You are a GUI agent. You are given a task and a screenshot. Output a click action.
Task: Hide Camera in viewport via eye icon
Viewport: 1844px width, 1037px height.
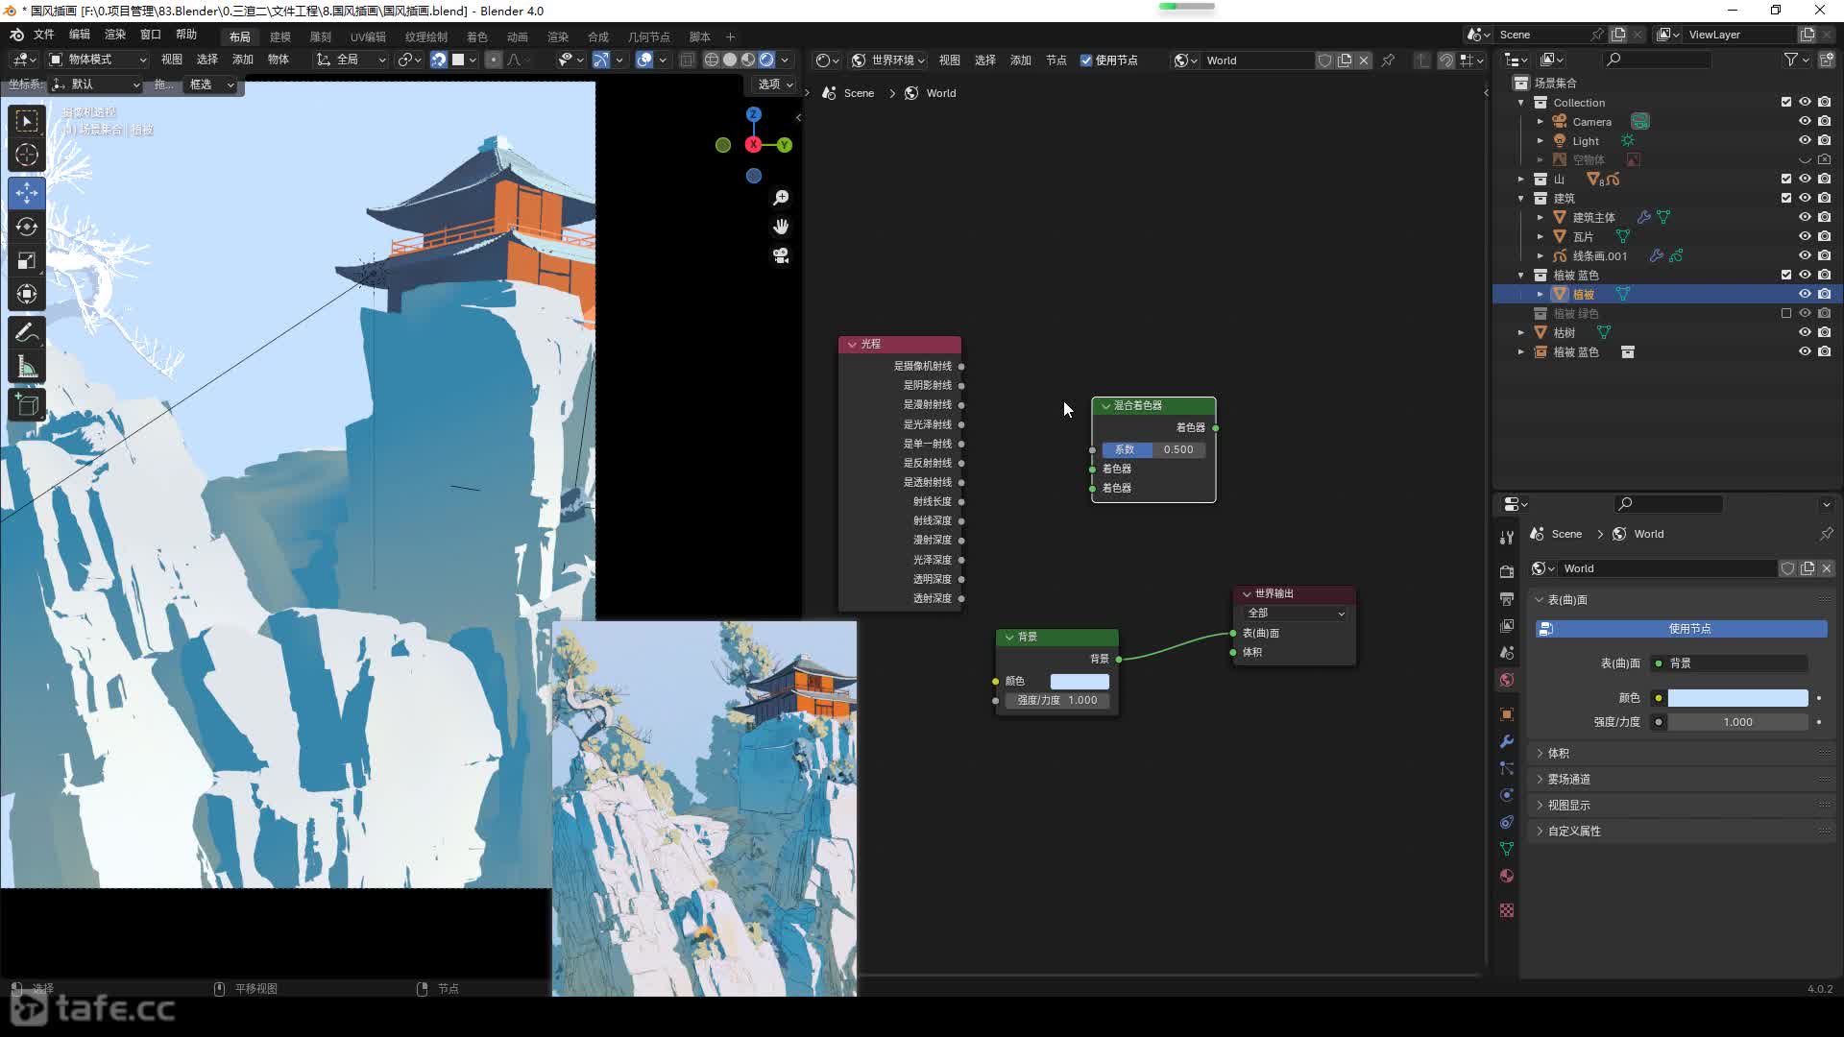coord(1805,121)
